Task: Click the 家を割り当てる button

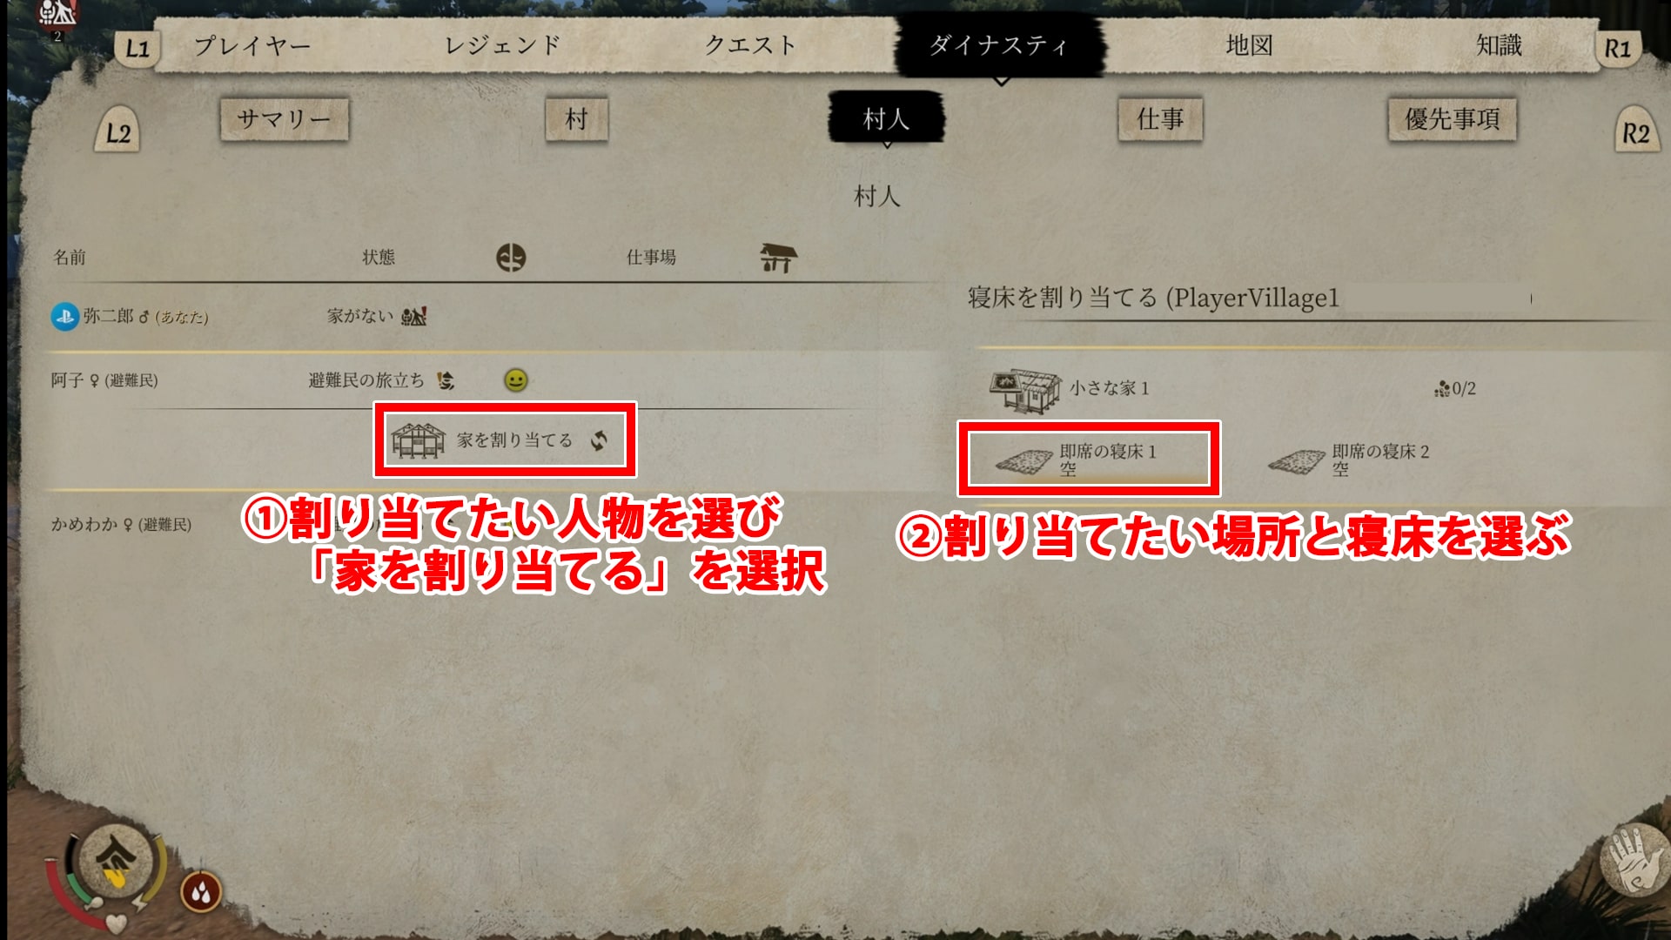Action: (505, 440)
